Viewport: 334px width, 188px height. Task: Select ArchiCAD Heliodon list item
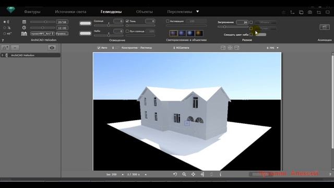[30, 55]
